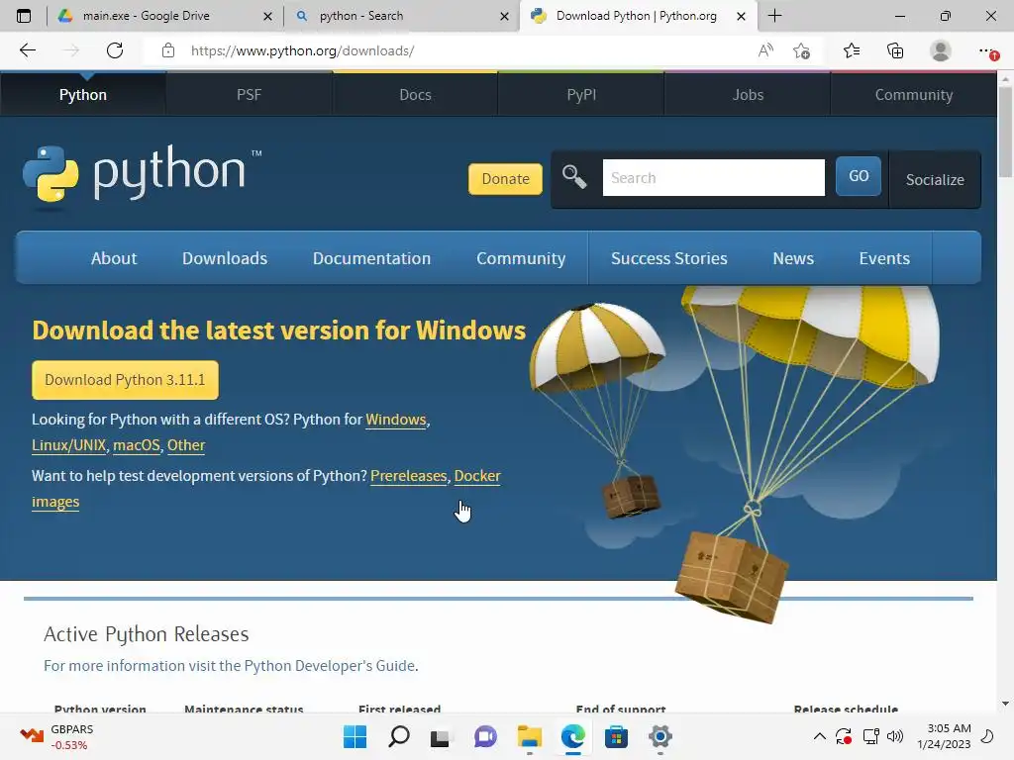The height and width of the screenshot is (760, 1014).
Task: Show hidden system tray icons
Action: (x=819, y=736)
